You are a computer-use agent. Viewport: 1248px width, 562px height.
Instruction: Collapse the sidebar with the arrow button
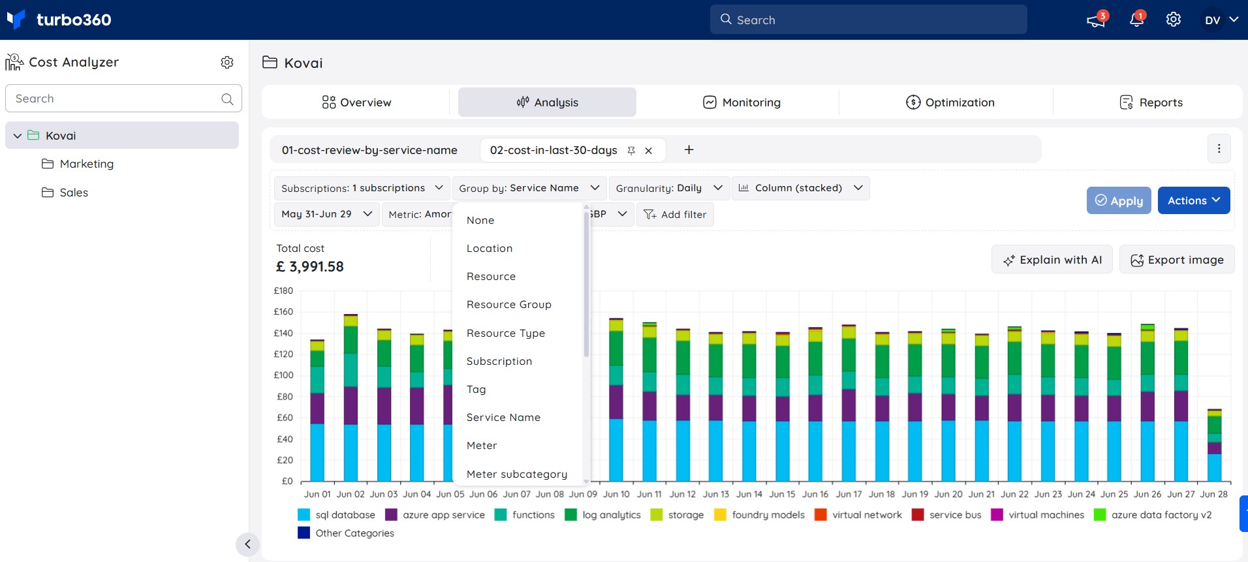tap(247, 544)
